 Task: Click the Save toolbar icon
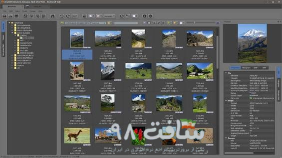26,16
